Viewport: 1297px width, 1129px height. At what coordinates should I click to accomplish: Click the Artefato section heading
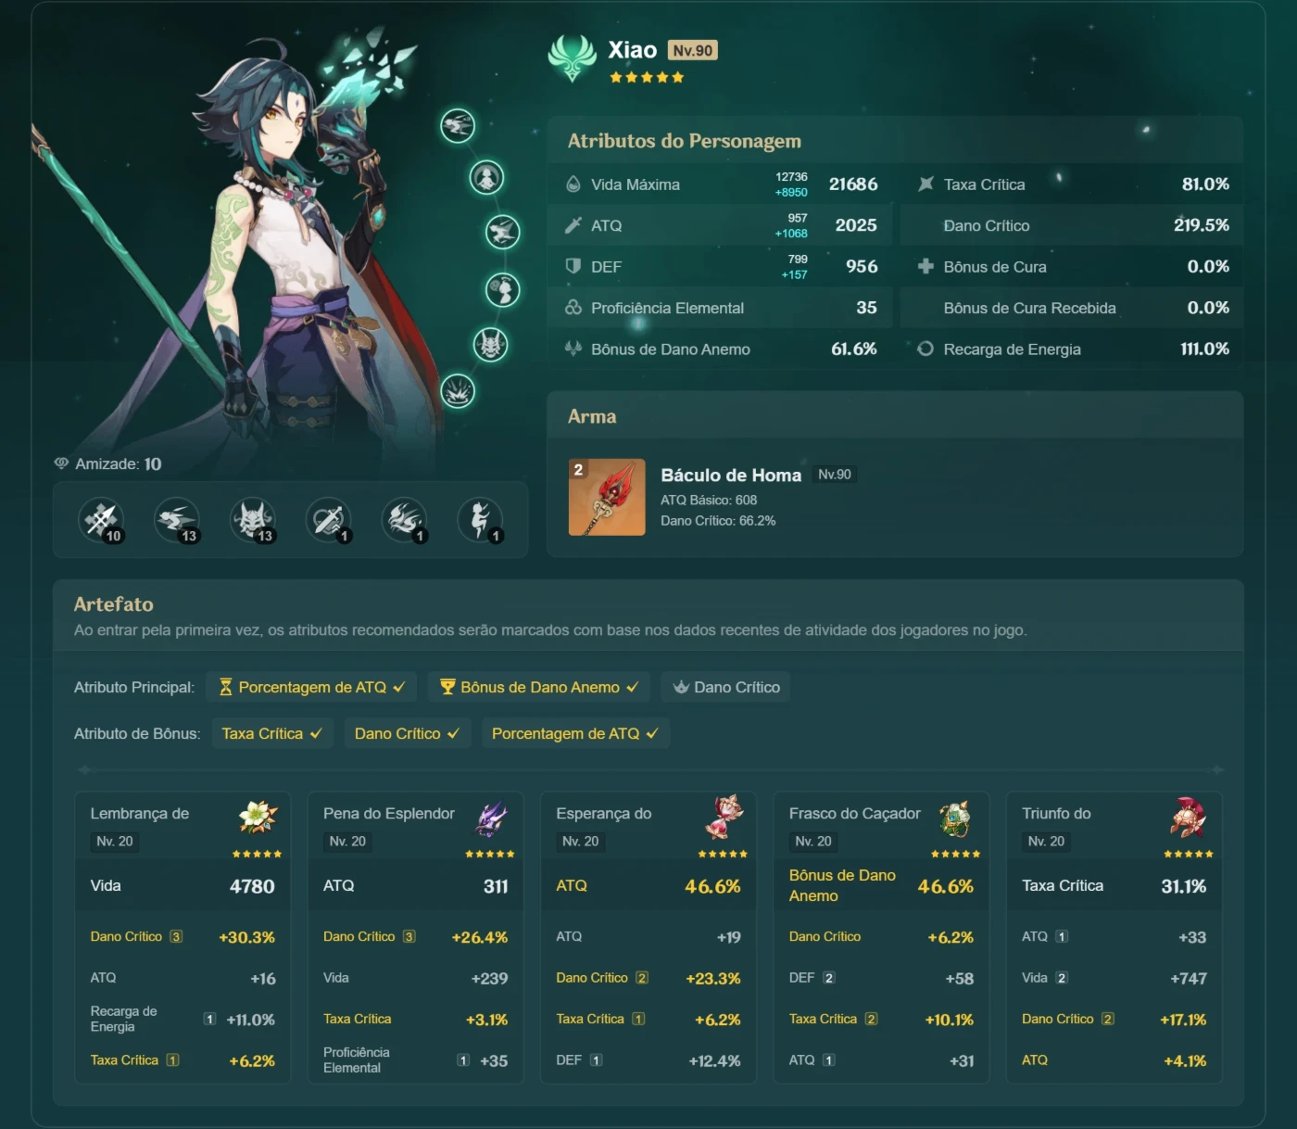tap(114, 604)
